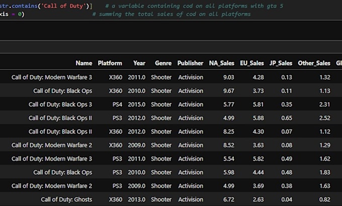Viewport: 342px width, 206px height.
Task: Click the NA_Sales column header
Action: coord(222,63)
